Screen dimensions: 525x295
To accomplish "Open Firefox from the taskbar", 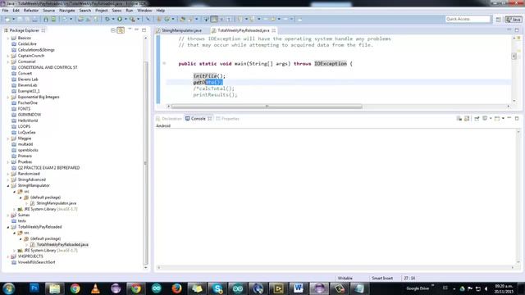I will (177, 288).
